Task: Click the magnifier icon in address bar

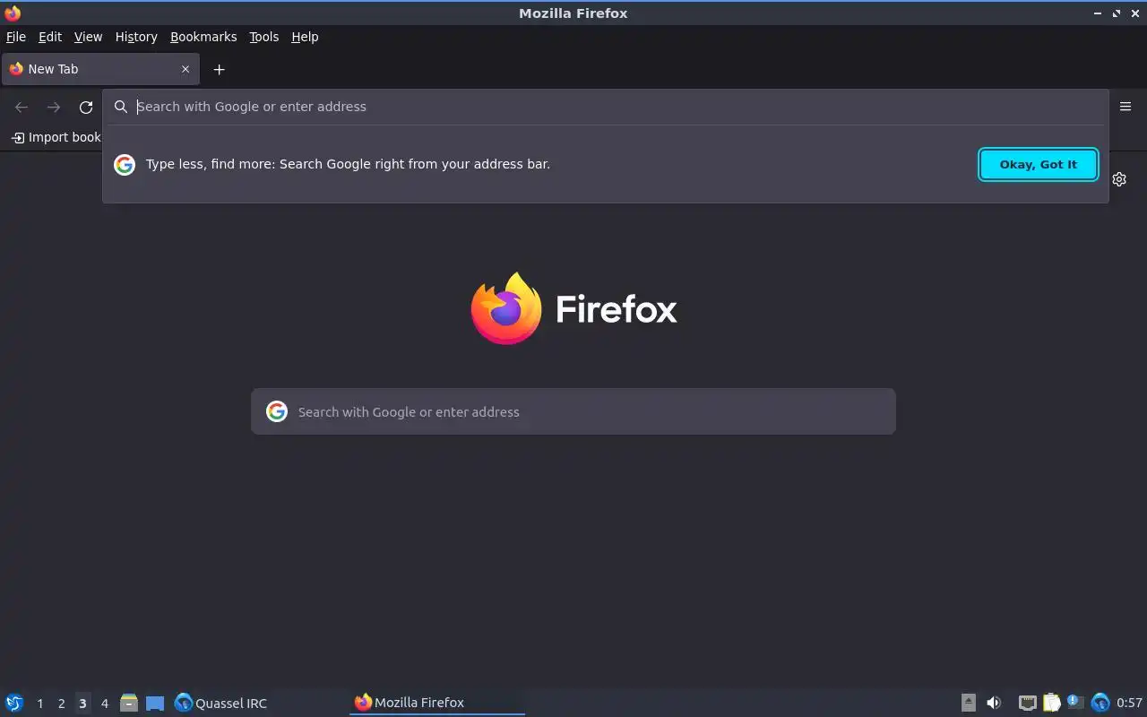Action: click(121, 107)
